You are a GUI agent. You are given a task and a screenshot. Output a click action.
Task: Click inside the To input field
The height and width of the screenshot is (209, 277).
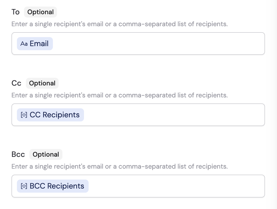136,43
